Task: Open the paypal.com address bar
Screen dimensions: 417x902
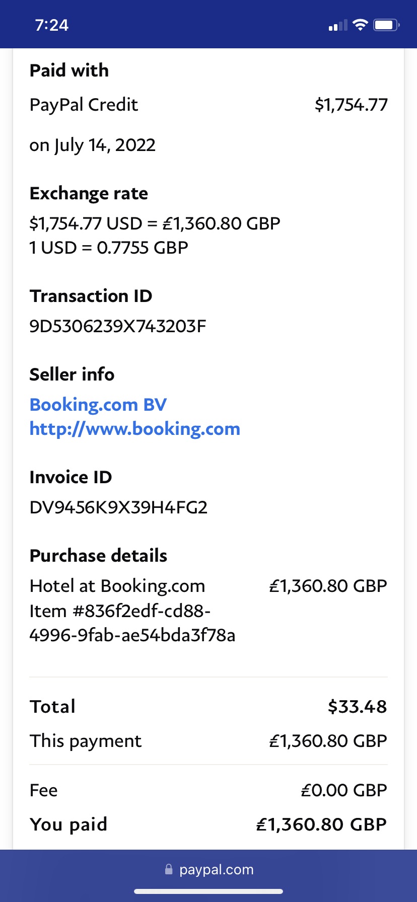Action: click(216, 869)
